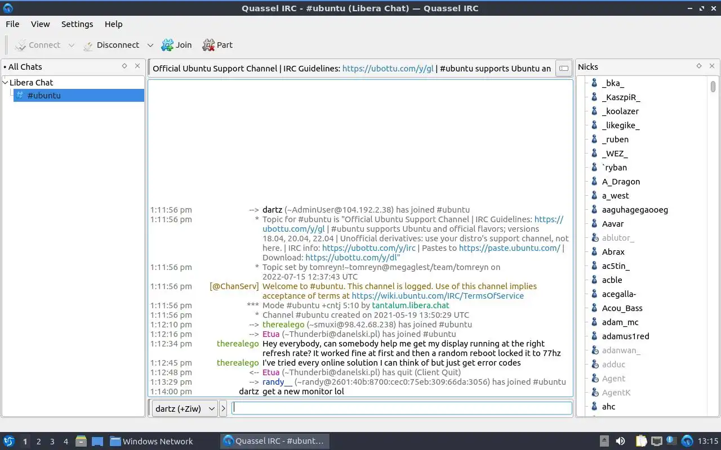This screenshot has height=450, width=721.
Task: Float the All Chats panel
Action: point(124,66)
